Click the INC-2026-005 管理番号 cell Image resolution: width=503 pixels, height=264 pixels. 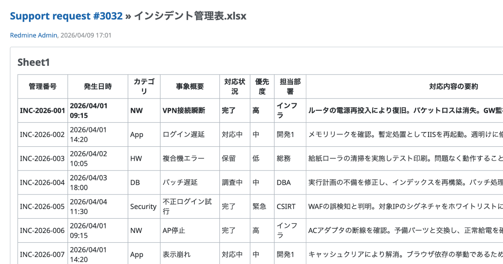[42, 207]
